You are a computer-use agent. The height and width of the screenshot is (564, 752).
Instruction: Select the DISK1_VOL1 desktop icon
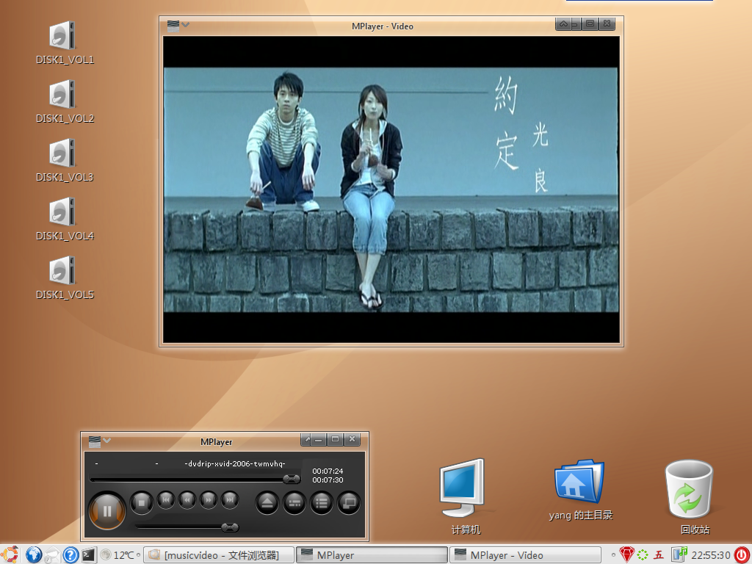click(x=65, y=43)
